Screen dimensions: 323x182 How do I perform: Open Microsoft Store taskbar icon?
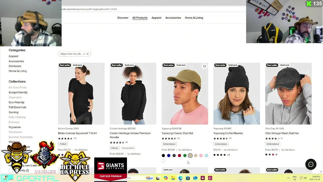point(188,178)
